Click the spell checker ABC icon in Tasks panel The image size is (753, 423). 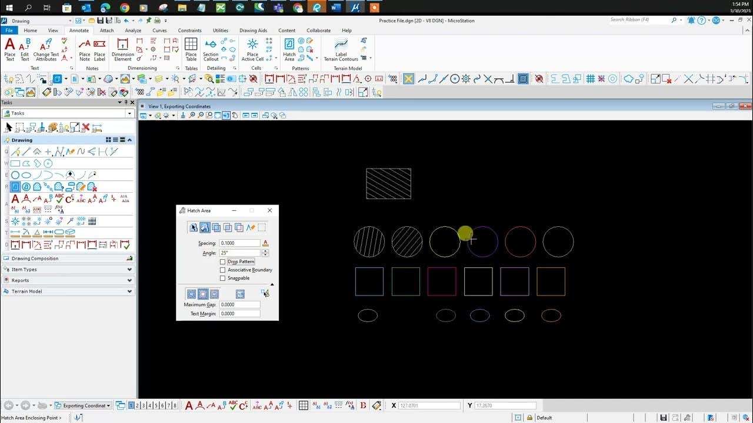59,199
